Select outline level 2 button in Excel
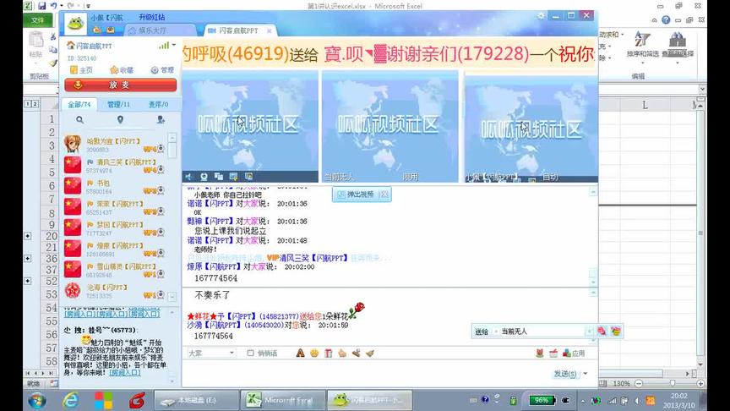The width and height of the screenshot is (730, 411). [x=35, y=104]
